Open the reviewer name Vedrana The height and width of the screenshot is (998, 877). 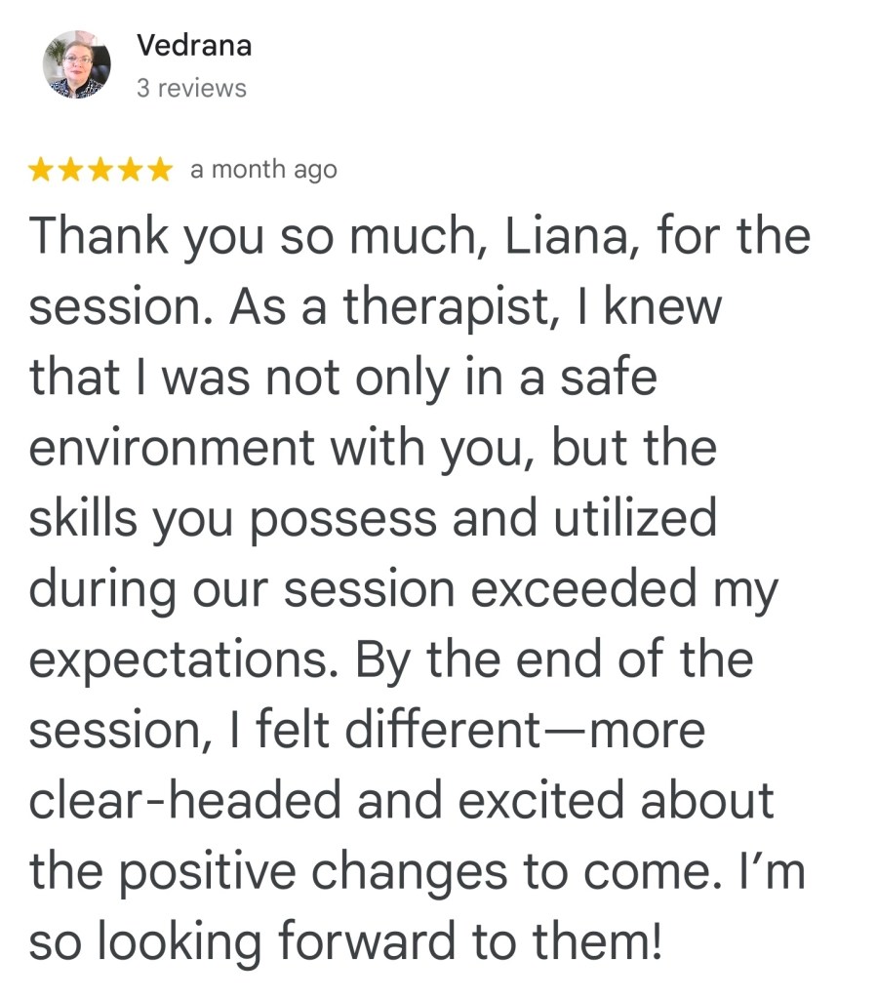194,45
